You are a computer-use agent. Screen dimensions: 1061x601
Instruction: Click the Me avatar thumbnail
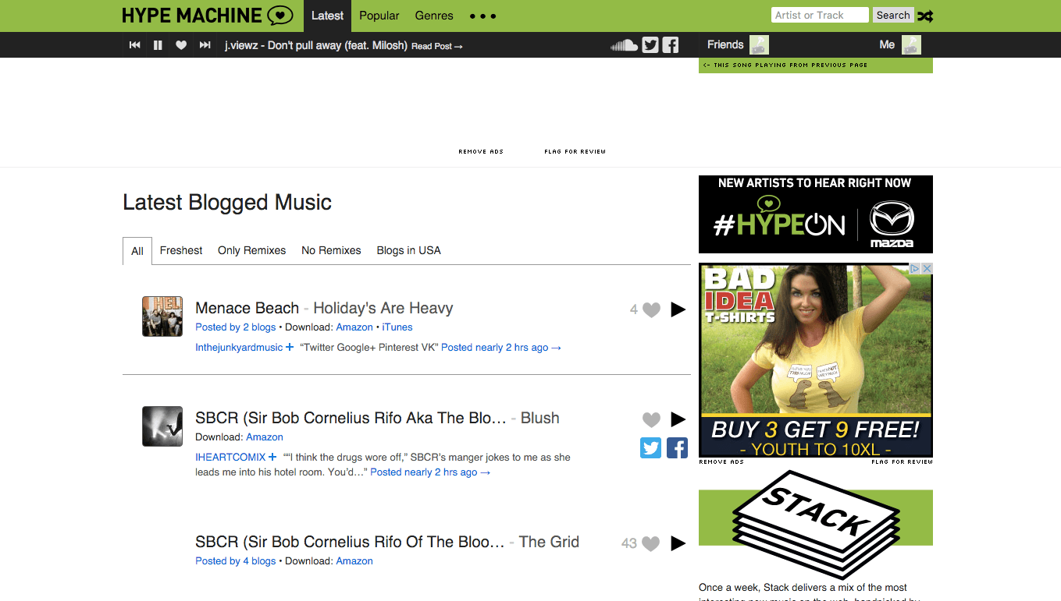(911, 44)
